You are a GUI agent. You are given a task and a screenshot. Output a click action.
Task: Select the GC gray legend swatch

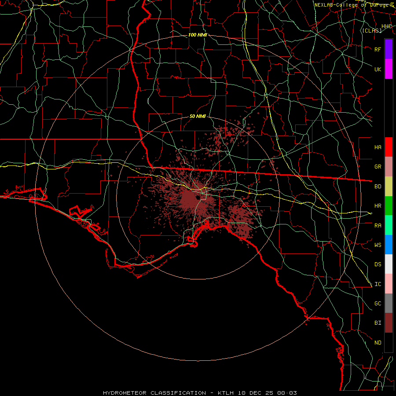tap(389, 303)
